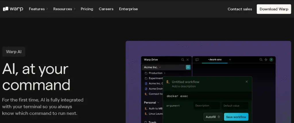This screenshot has height=123, width=294.
Task: Click the Experiment folder icon
Action: (x=146, y=78)
